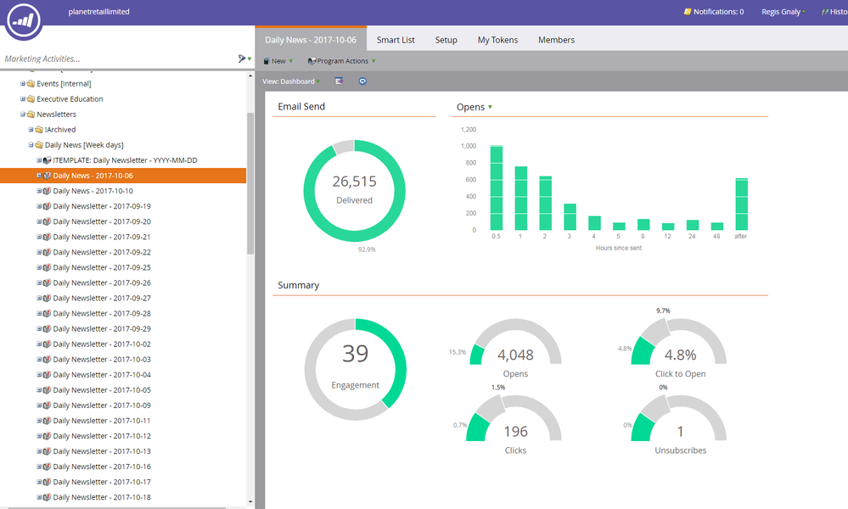Click the program icon beside Daily Newsletter - 2017-09-27
This screenshot has width=848, height=509.
[47, 298]
